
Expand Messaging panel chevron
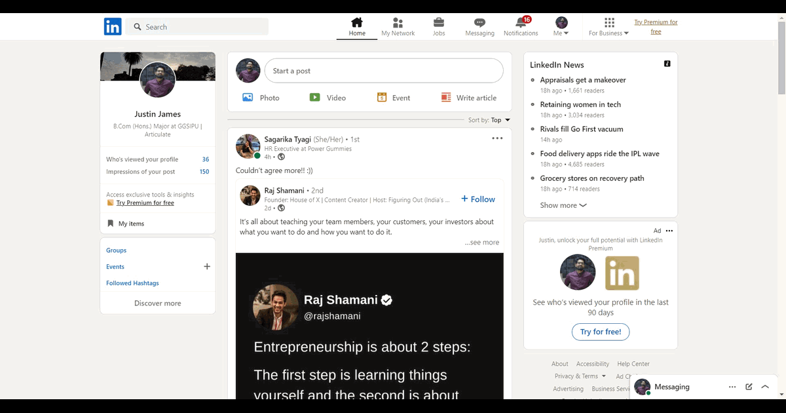765,387
